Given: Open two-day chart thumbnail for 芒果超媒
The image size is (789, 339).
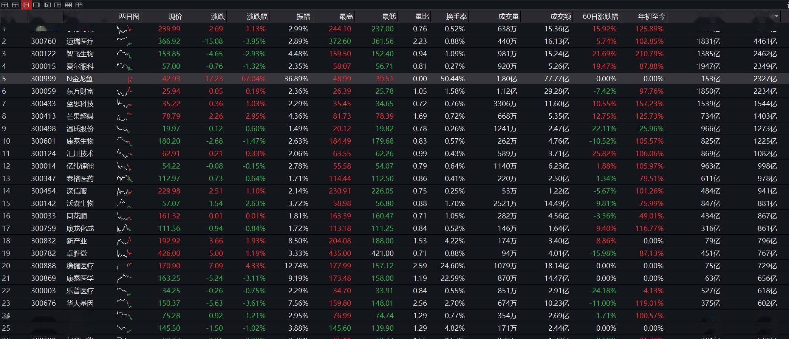Looking at the screenshot, I should (x=124, y=116).
